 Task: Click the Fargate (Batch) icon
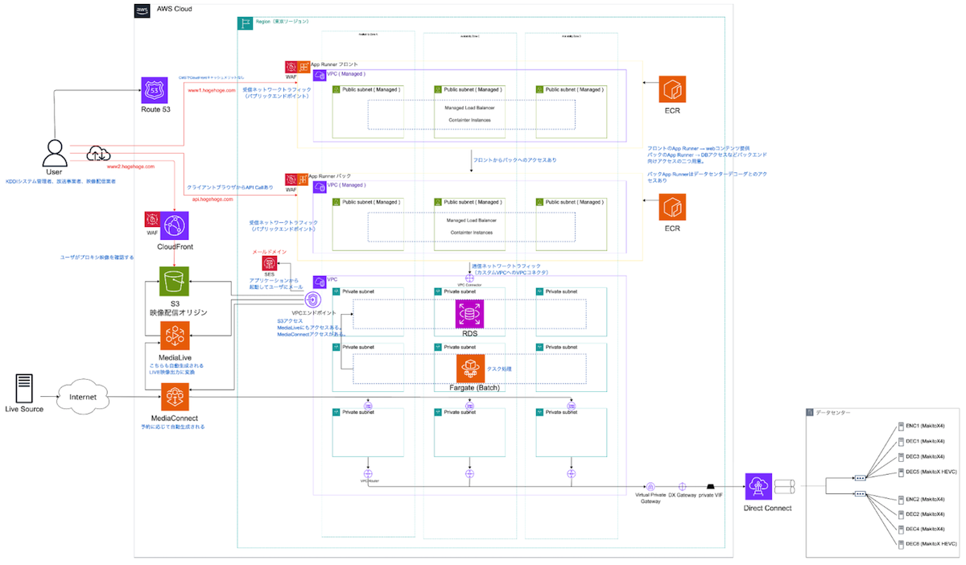pyautogui.click(x=469, y=369)
